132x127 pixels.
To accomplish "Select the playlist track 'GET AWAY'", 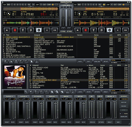I will coord(65,41).
